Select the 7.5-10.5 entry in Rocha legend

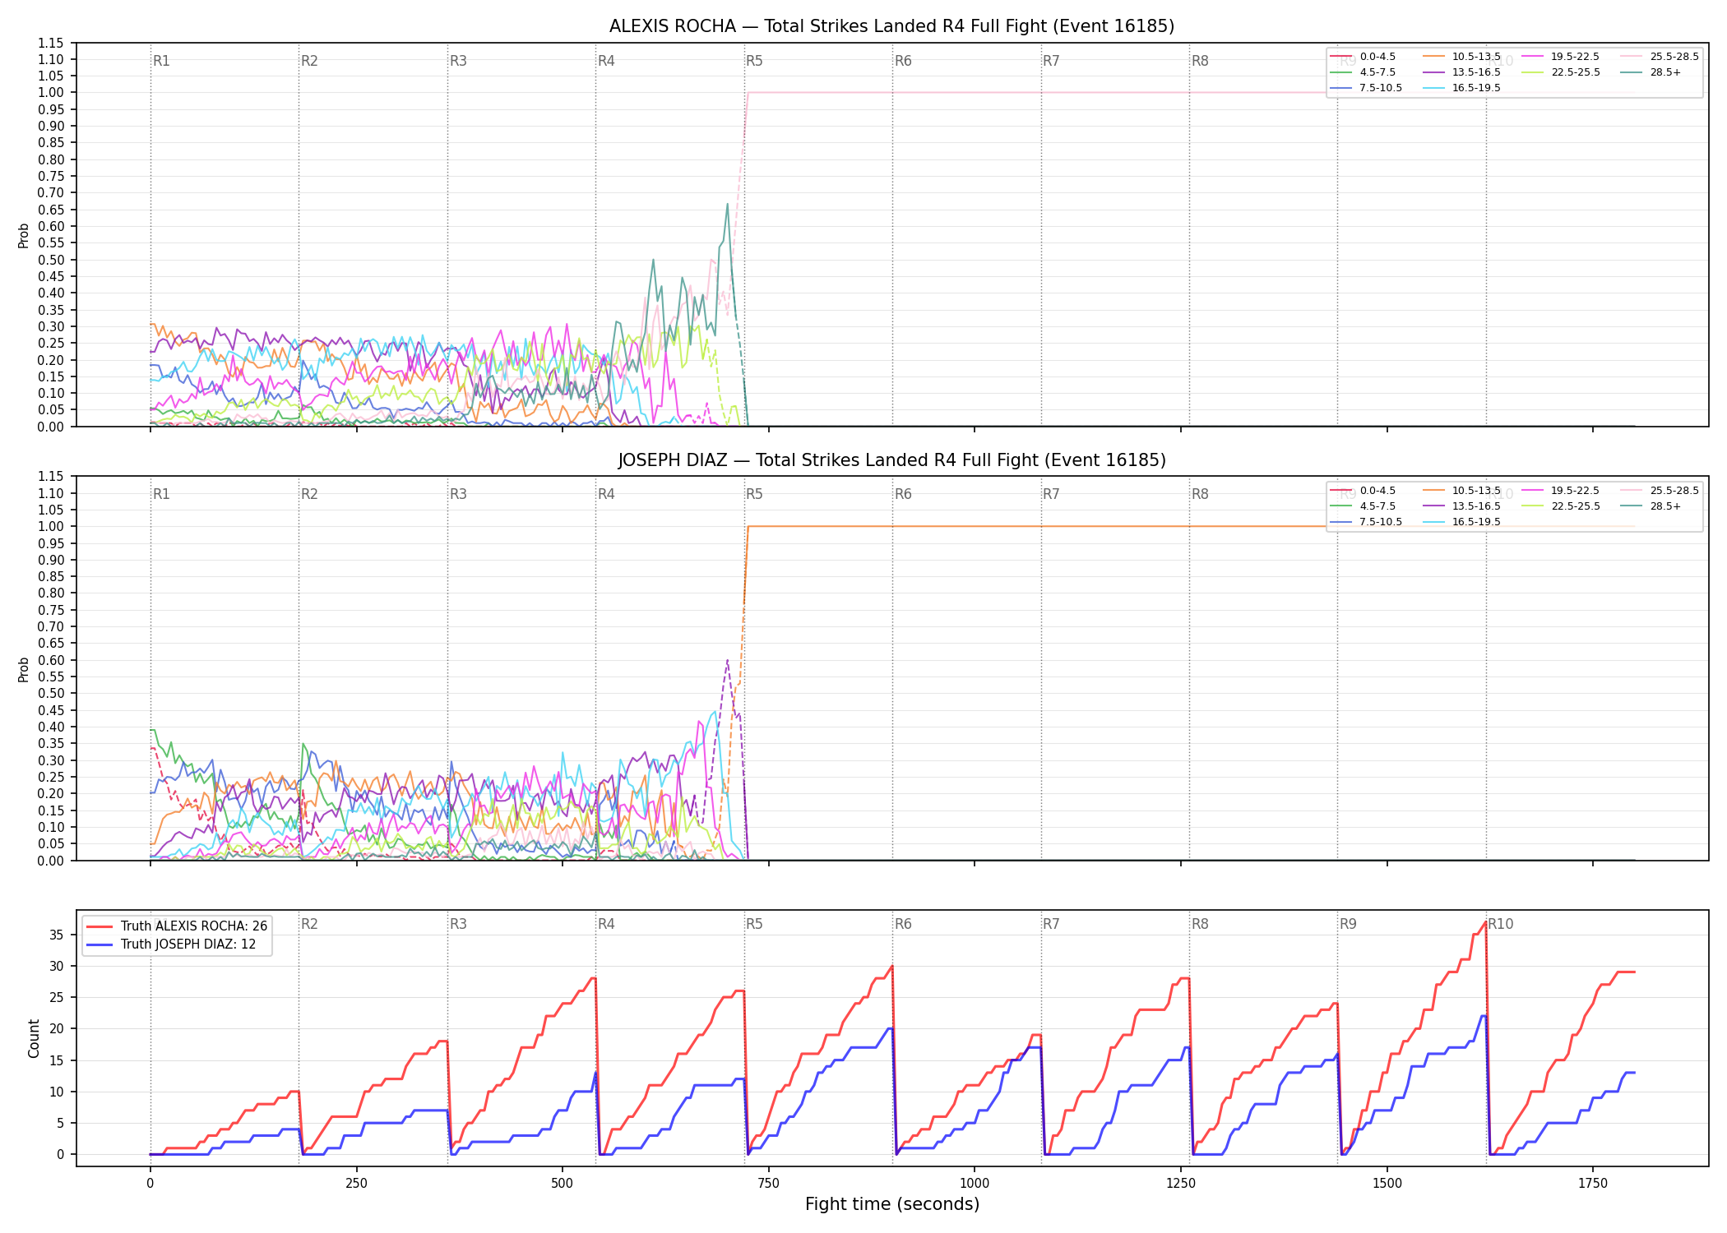click(x=1366, y=88)
